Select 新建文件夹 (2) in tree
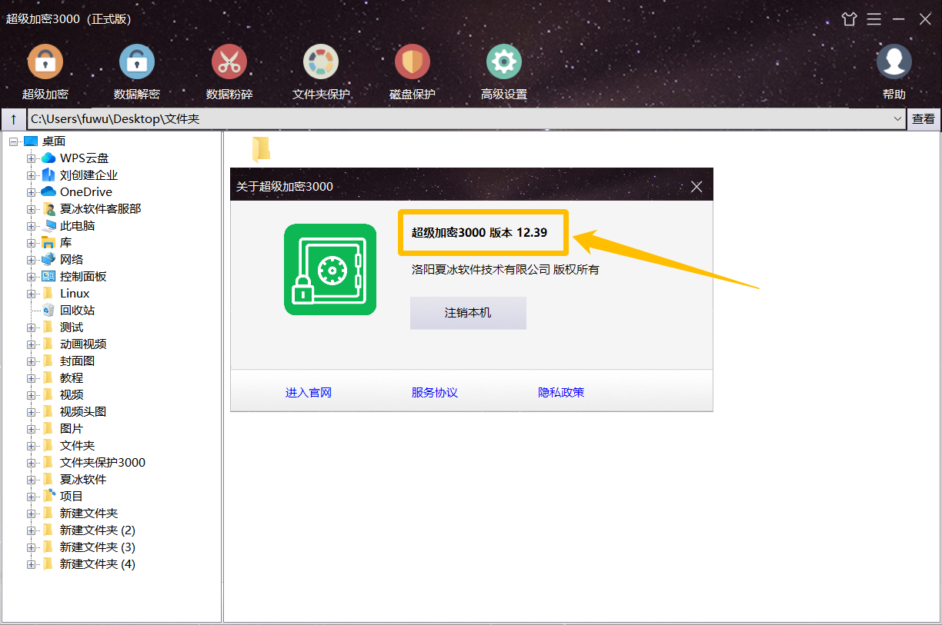The image size is (942, 625). [x=98, y=530]
